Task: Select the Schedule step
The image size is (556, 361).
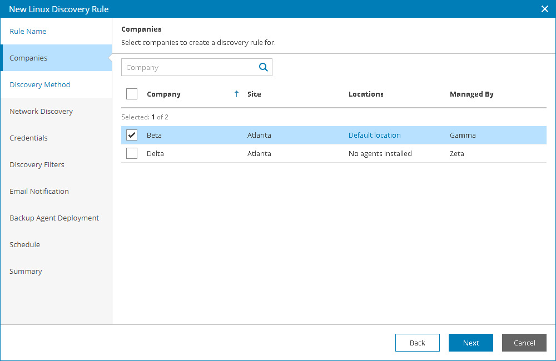Action: (x=25, y=245)
